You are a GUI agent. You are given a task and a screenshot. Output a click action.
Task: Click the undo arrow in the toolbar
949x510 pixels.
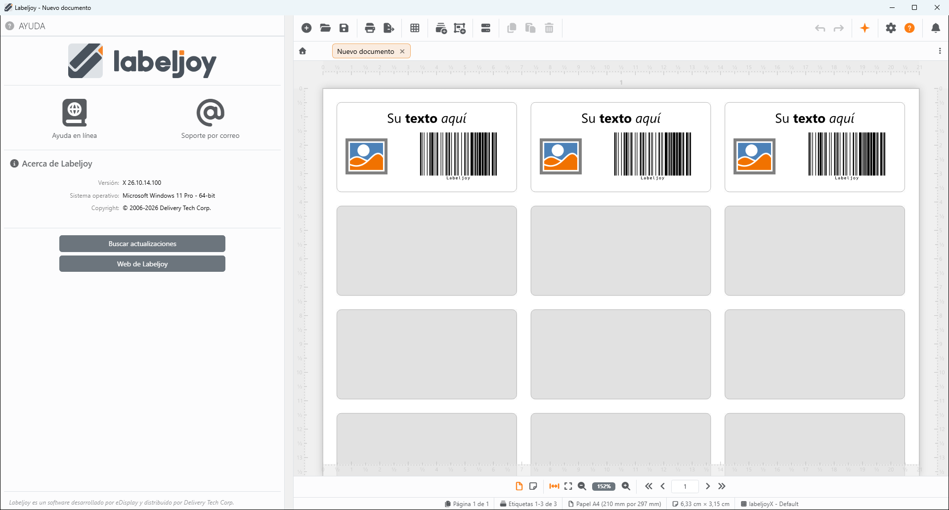[820, 28]
